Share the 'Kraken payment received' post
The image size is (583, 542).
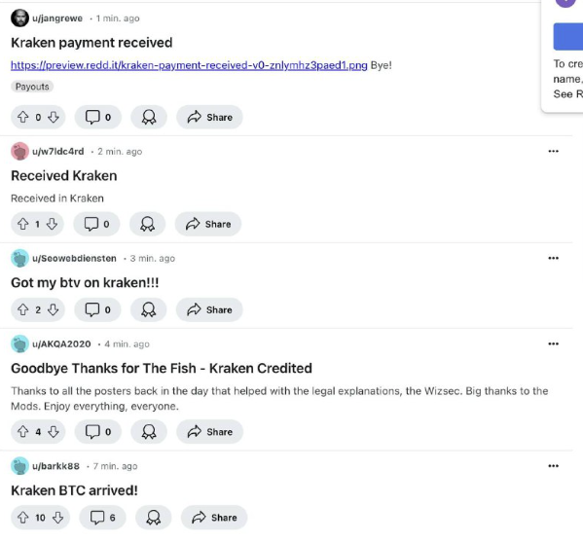(x=209, y=117)
